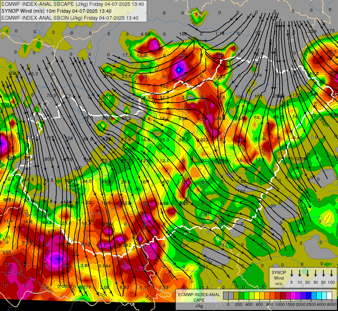Click the '175' value on the map
The height and width of the screenshot is (311, 338).
click(331, 31)
